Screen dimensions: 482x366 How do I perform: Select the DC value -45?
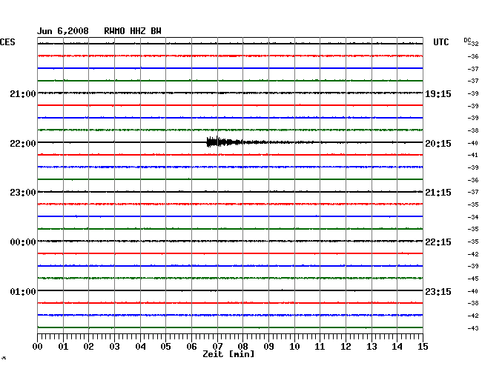click(473, 279)
